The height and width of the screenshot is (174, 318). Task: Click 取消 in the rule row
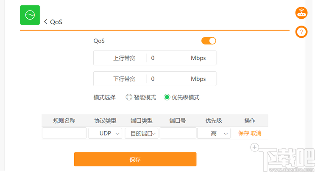[x=256, y=133]
